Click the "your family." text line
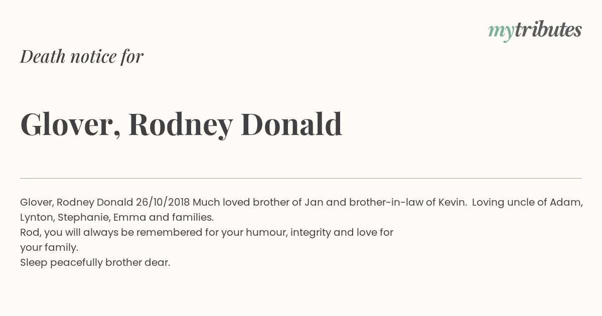This screenshot has height=316, width=602. (x=49, y=248)
